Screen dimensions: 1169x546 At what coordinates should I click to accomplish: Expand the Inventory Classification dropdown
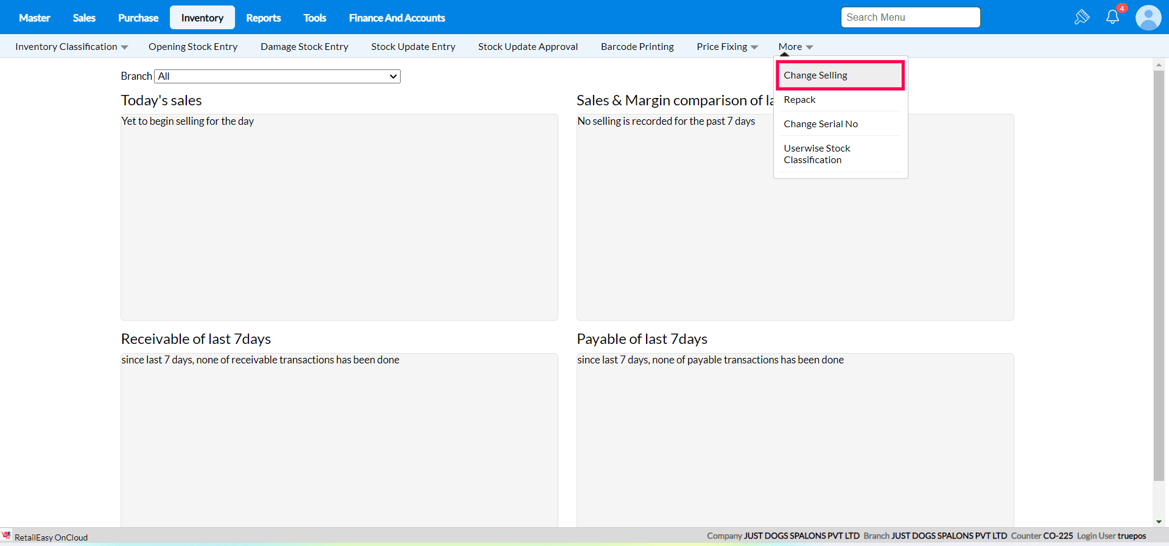(72, 47)
